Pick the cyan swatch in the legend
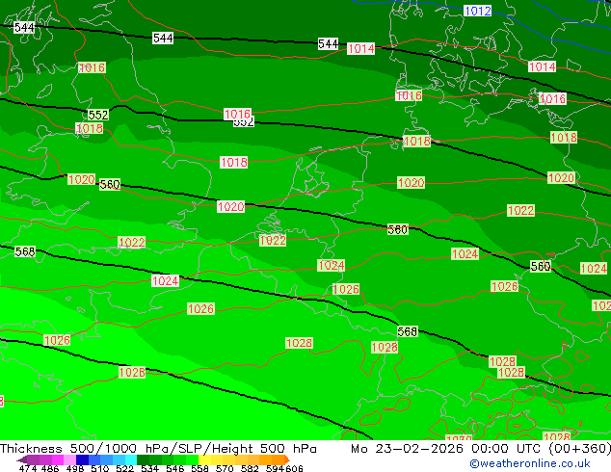Viewport: 611px width, 472px height. [x=131, y=459]
